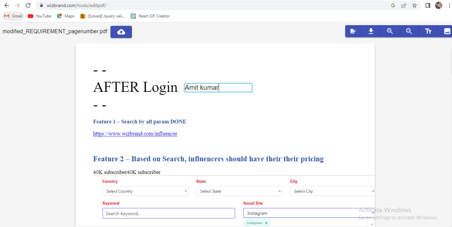Select the add text tool
The width and height of the screenshot is (452, 227).
point(428,31)
